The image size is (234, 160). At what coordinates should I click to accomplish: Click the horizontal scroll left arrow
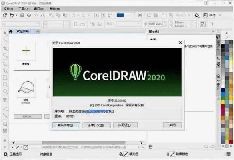point(14,143)
